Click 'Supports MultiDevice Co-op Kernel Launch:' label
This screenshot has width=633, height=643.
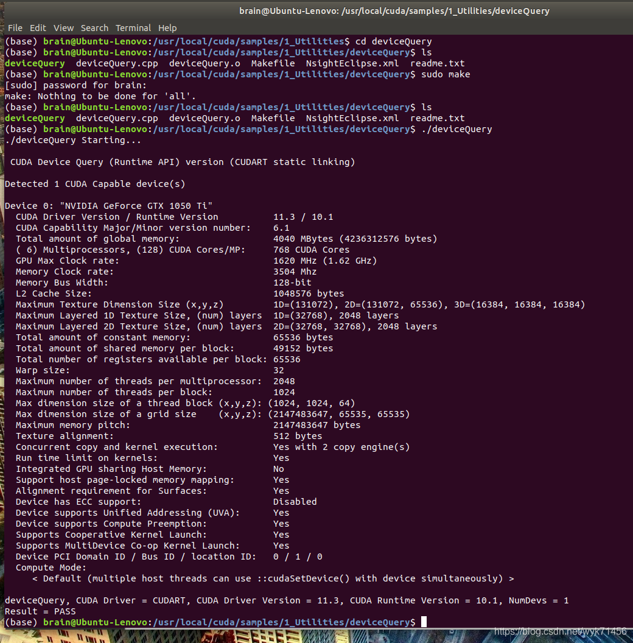127,546
